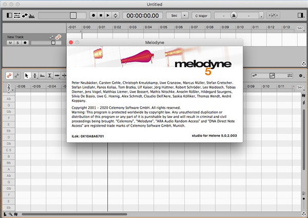Click the grid display option at right of selector
Screen dimensions: 308x218
290,75
